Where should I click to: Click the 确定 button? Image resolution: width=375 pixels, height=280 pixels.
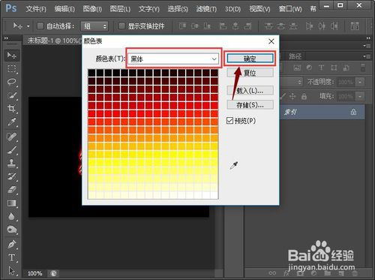point(250,59)
